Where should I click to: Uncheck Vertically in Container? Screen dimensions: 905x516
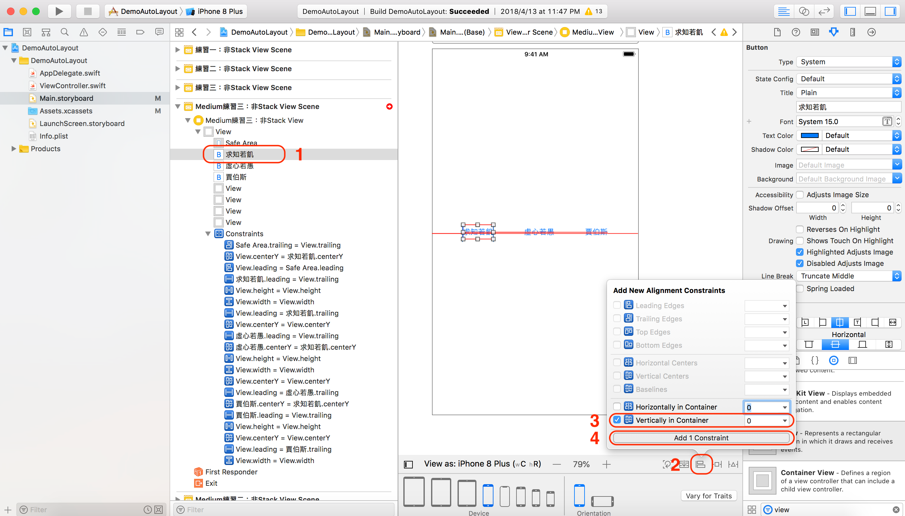[618, 420]
